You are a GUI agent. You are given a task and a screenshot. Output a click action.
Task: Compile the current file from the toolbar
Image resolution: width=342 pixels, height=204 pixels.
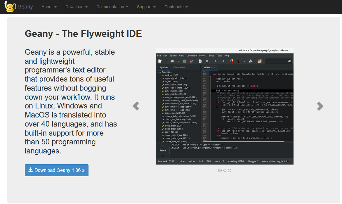231,61
